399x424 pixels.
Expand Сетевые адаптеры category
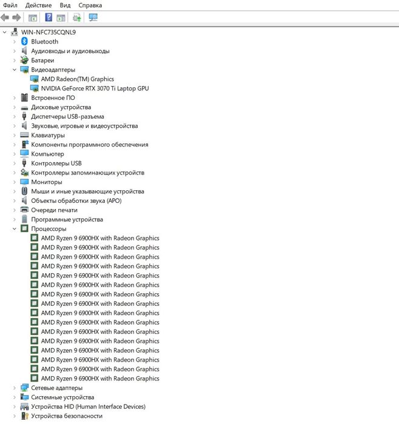point(15,388)
